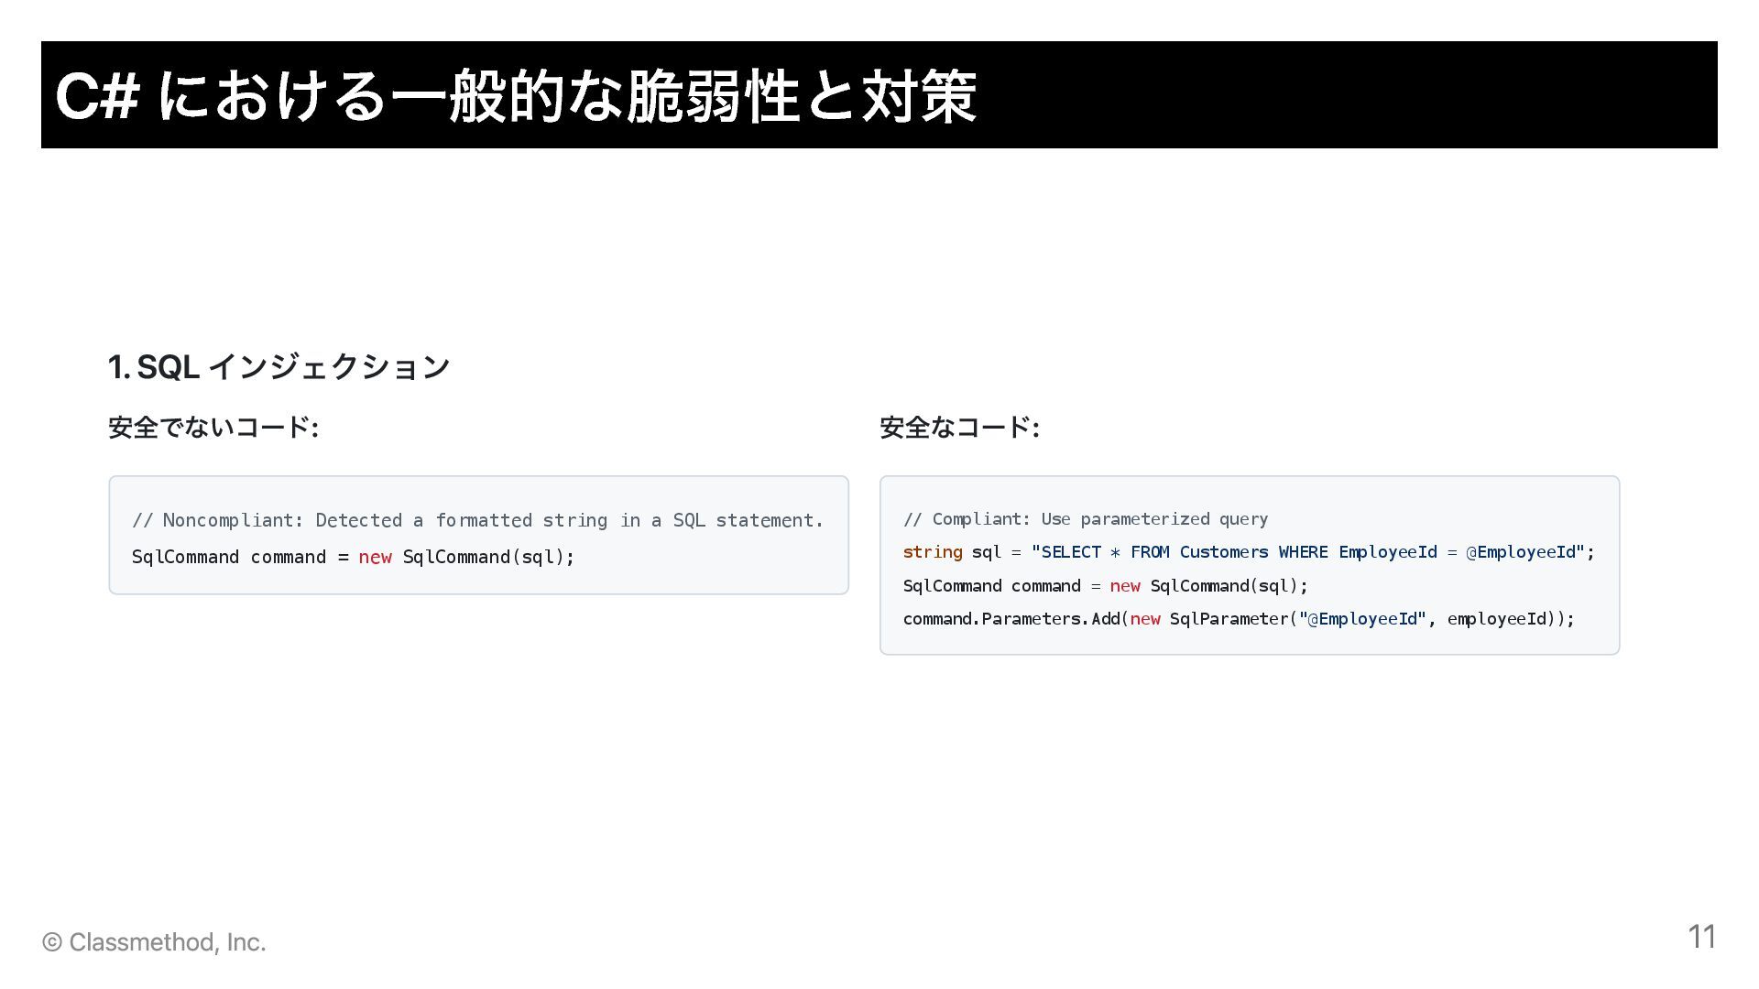Select the heading '1. SQL インジェクション'
1759x989 pixels.
click(279, 367)
